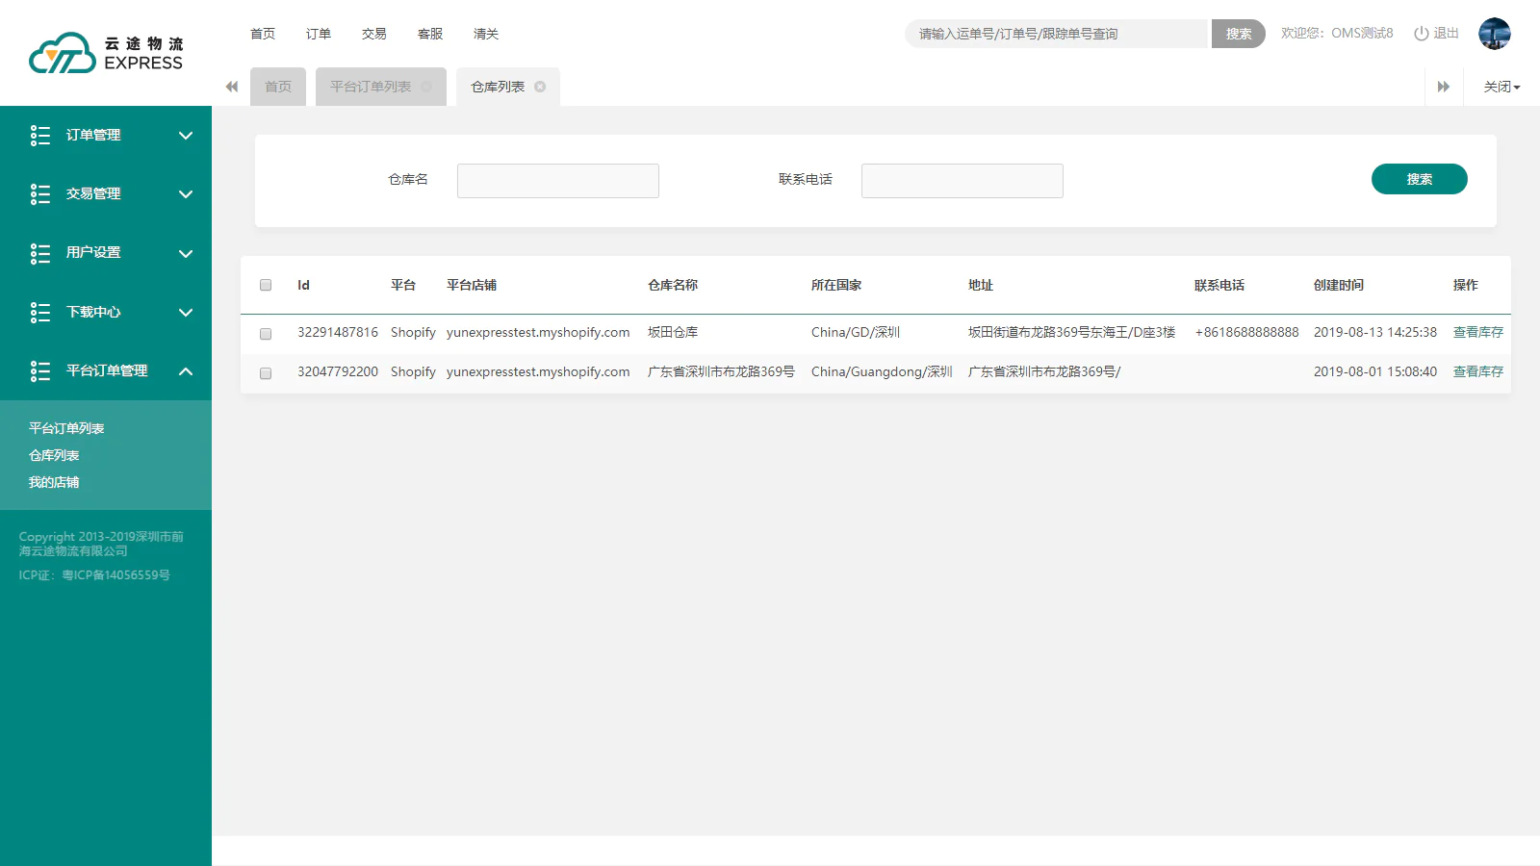The width and height of the screenshot is (1540, 866).
Task: Focus the 仓库名 input field
Action: [558, 181]
